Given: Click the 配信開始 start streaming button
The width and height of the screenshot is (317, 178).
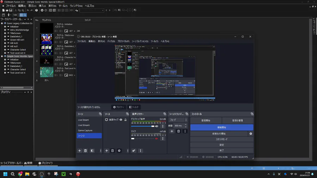Looking at the screenshot, I should click(x=206, y=120).
